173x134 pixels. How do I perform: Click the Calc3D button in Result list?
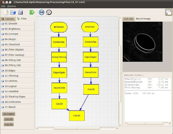tap(9, 124)
